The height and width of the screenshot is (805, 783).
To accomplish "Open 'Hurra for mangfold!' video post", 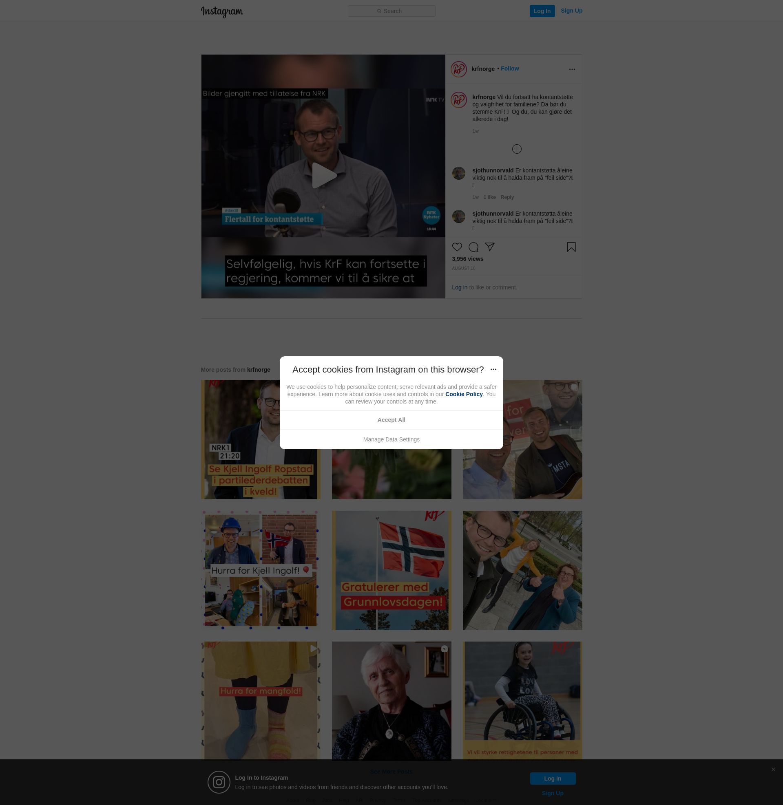I will point(260,701).
